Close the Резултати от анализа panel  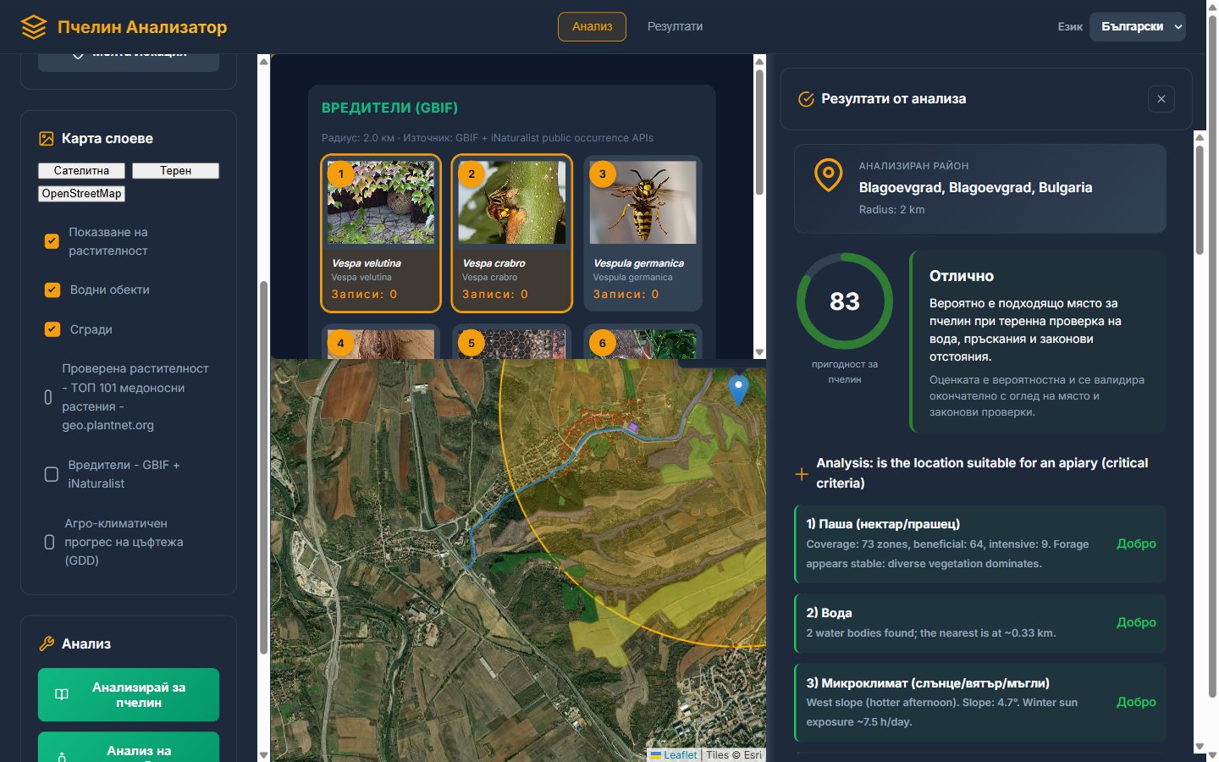tap(1161, 99)
